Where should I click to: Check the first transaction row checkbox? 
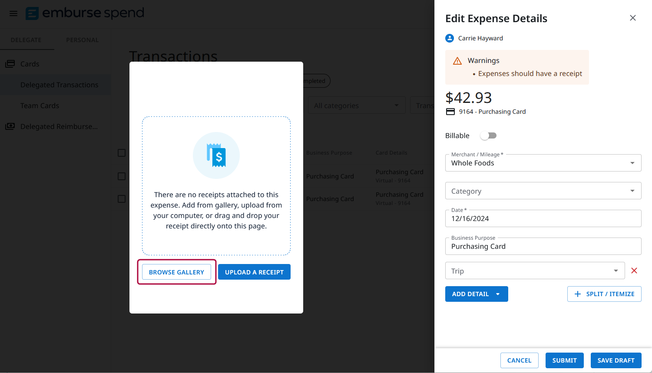[122, 176]
